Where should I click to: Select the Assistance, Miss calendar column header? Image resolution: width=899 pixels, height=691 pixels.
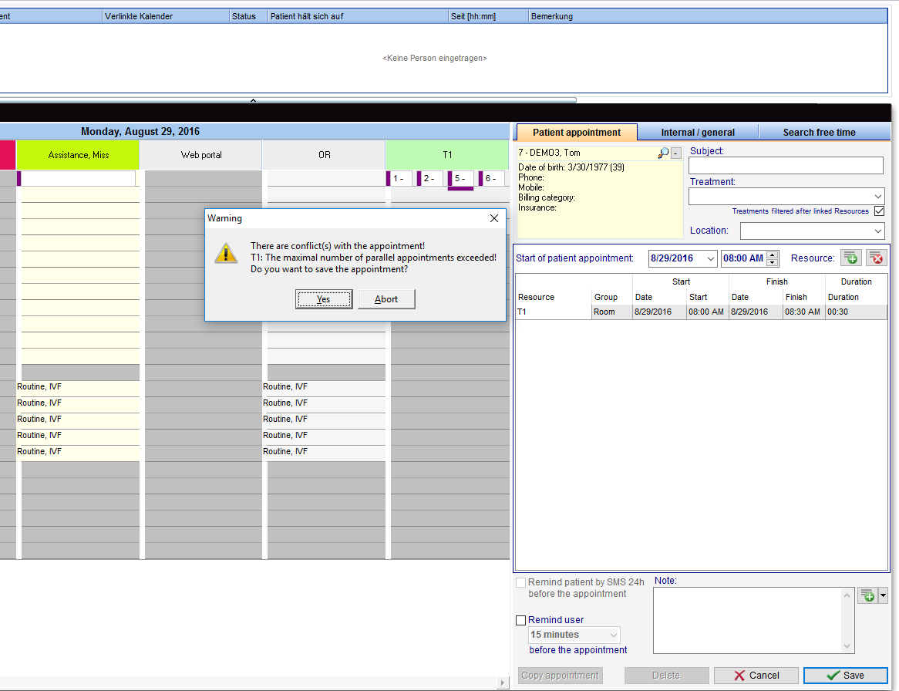pos(78,155)
